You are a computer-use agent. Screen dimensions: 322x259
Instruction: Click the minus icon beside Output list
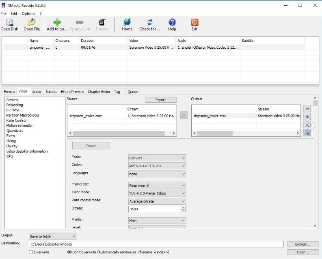(307, 109)
